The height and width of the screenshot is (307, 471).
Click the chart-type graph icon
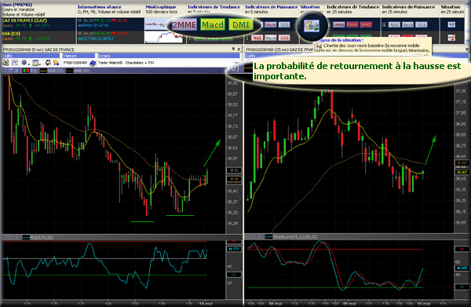(x=15, y=63)
